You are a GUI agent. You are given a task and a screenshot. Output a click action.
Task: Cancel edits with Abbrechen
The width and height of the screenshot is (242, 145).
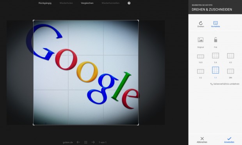click(x=202, y=140)
